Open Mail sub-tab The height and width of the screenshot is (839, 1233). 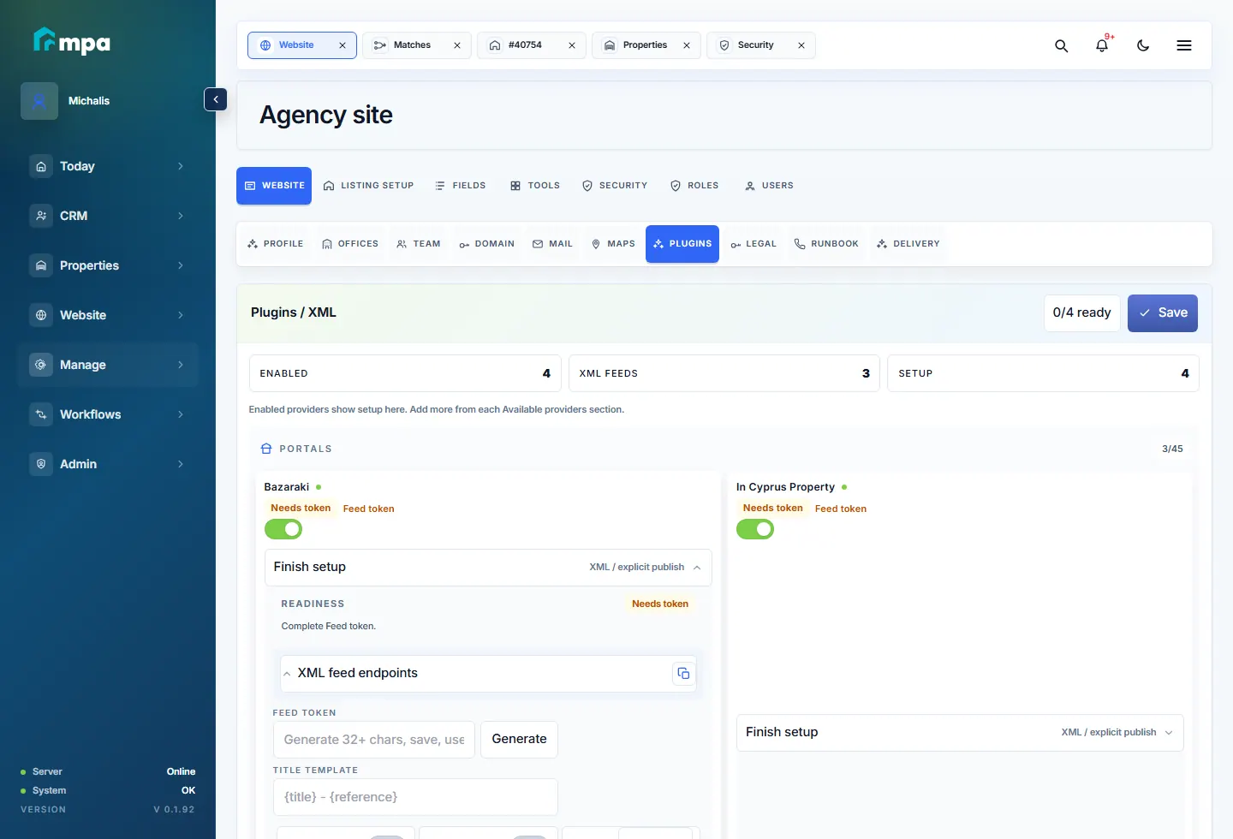coord(552,244)
